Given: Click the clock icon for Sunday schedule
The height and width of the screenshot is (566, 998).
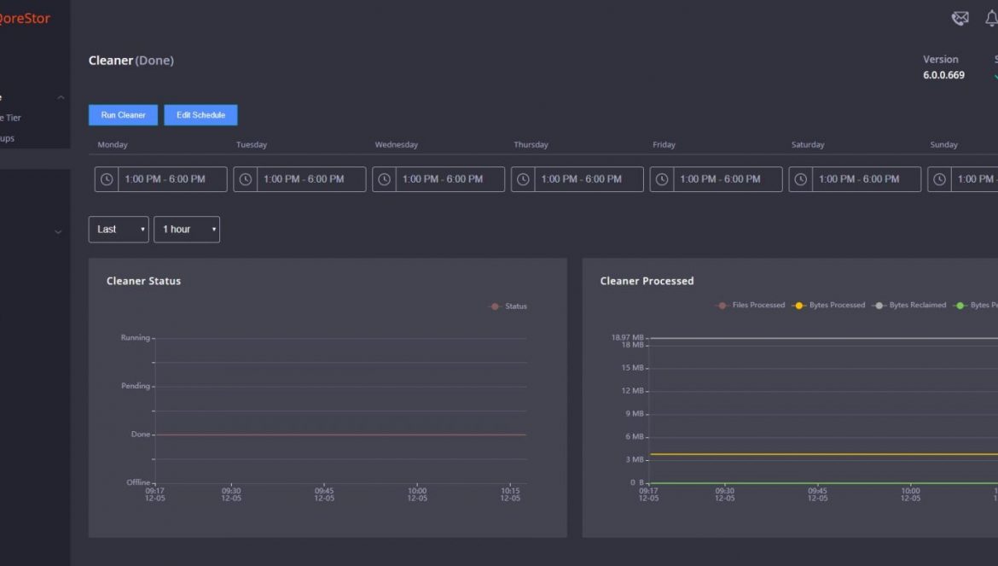Looking at the screenshot, I should [939, 179].
